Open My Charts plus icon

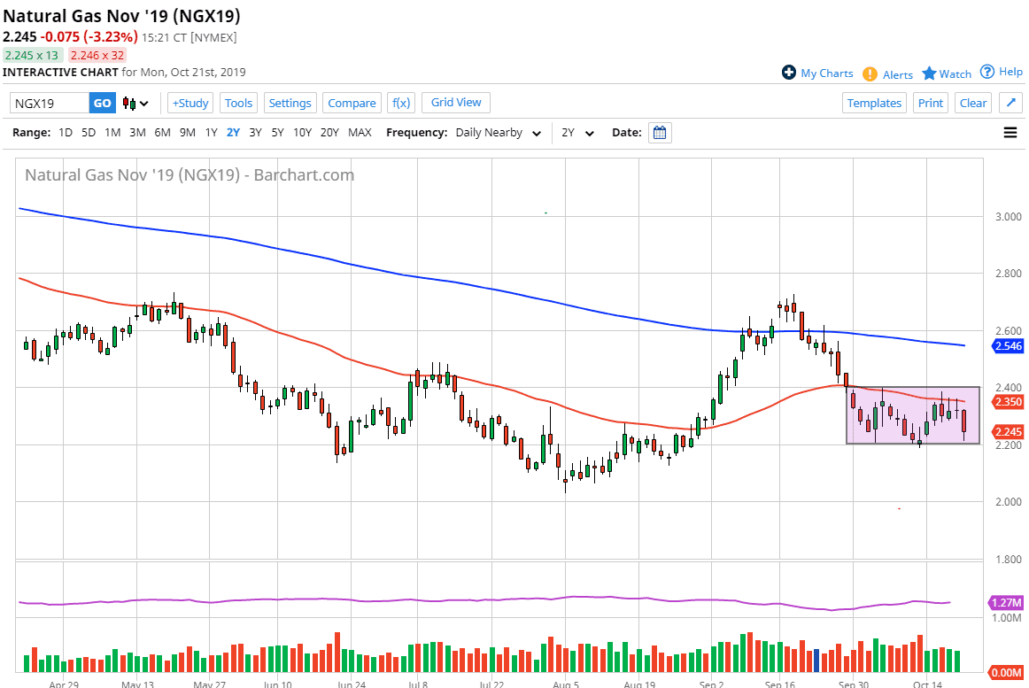click(x=789, y=73)
